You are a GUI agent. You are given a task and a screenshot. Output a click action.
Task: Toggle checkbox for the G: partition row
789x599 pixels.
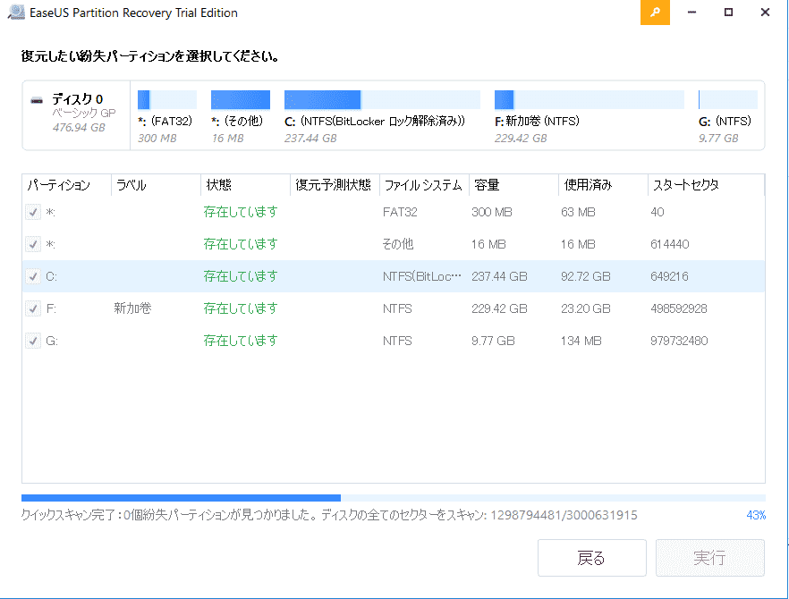pos(33,341)
